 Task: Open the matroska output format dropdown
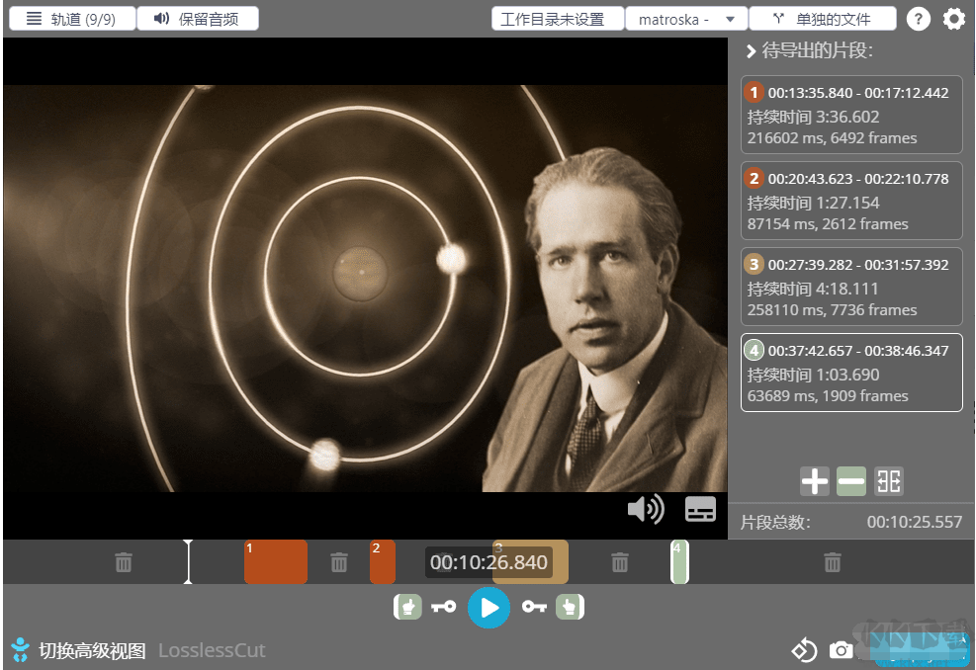click(x=686, y=19)
